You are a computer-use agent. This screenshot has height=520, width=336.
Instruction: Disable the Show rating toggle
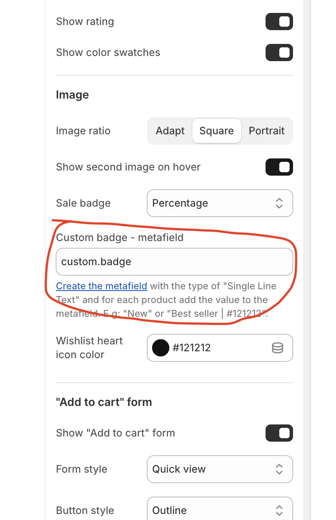pyautogui.click(x=279, y=21)
